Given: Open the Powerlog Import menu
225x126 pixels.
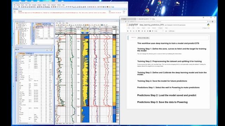Looking at the screenshot, I should point(18,5).
